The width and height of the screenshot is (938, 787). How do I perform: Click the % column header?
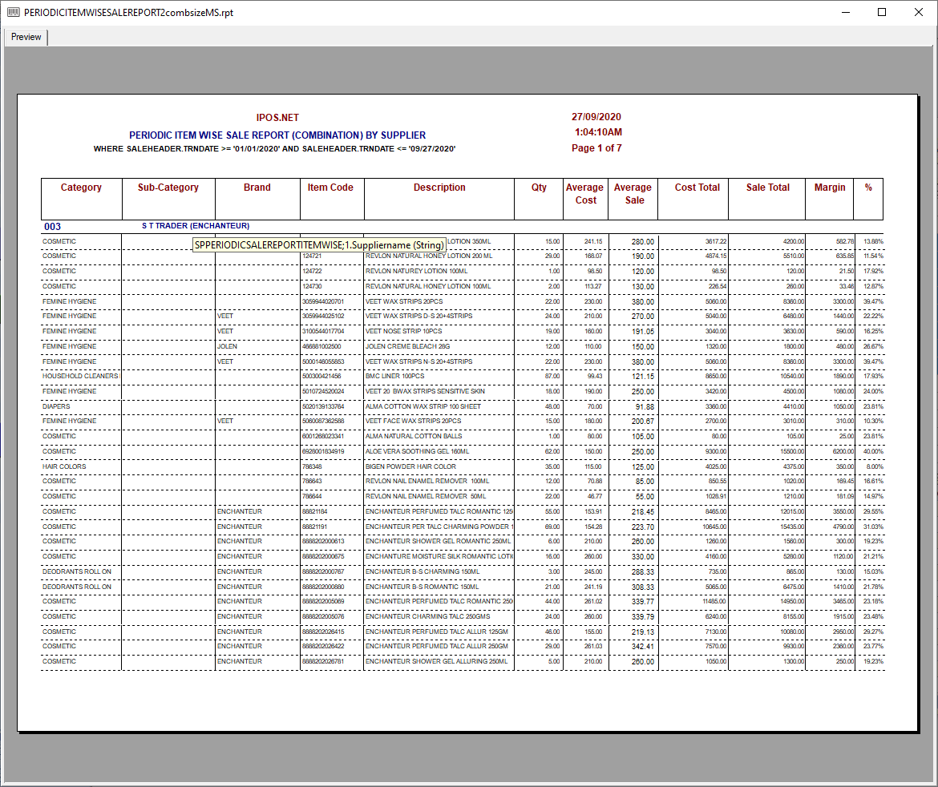point(868,188)
